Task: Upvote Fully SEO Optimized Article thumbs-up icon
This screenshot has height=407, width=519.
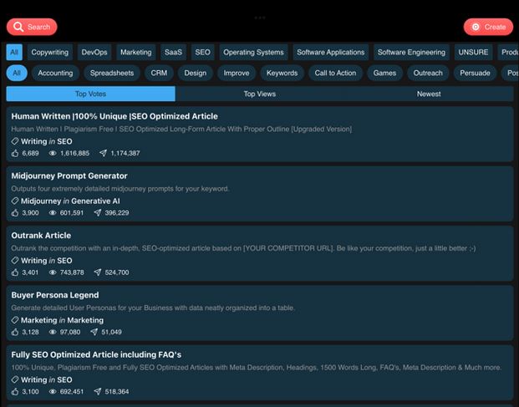Action: tap(15, 391)
